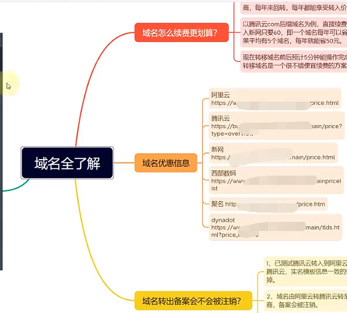Select the yellow node 域名转出备案会不会被注销?

click(x=193, y=301)
